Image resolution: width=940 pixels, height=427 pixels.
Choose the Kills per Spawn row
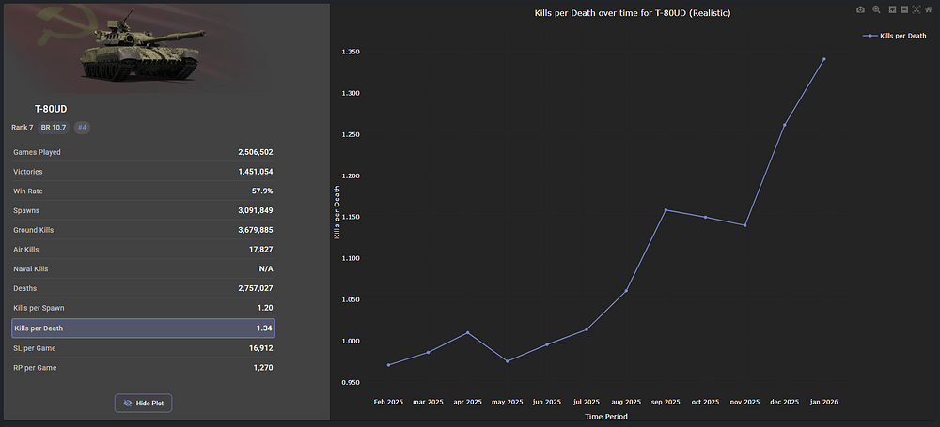[143, 308]
